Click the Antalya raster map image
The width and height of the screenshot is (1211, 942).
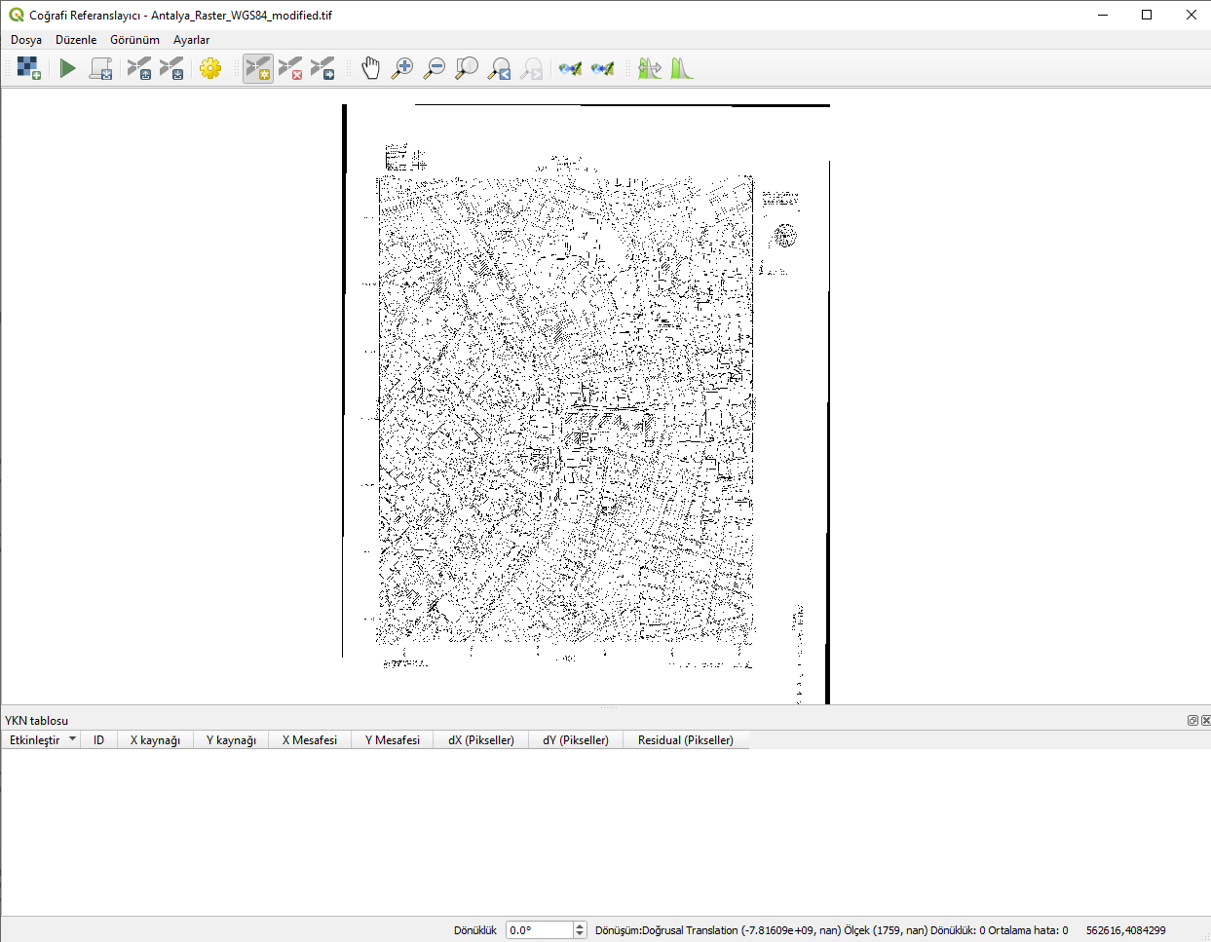click(x=586, y=403)
